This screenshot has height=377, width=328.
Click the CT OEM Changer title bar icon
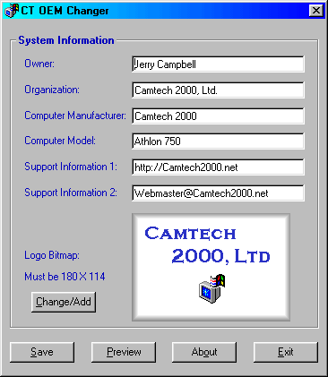point(12,11)
